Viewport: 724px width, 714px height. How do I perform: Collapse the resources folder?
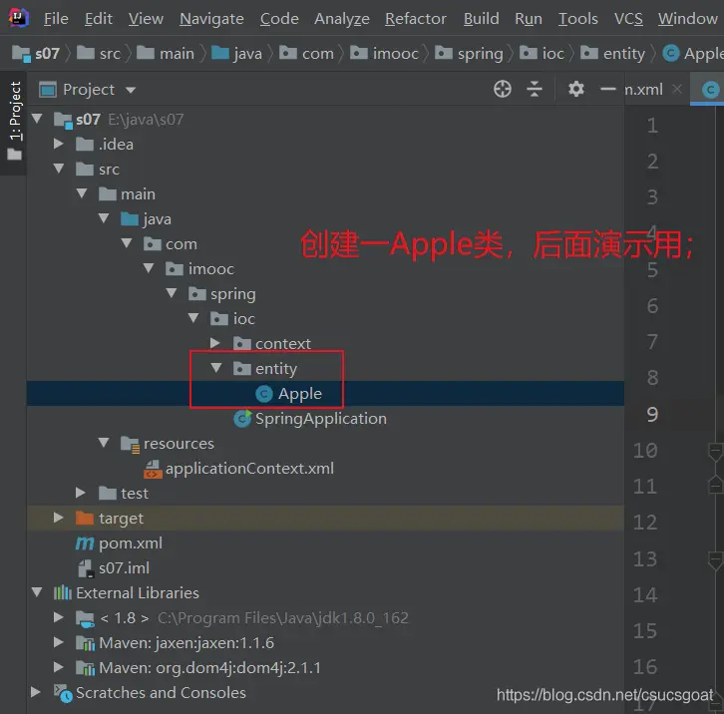(x=104, y=443)
